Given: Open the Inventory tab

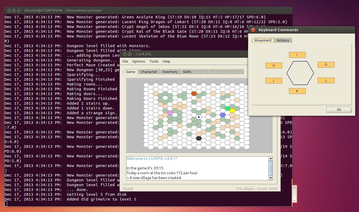Looking at the screenshot, I should pyautogui.click(x=170, y=72).
